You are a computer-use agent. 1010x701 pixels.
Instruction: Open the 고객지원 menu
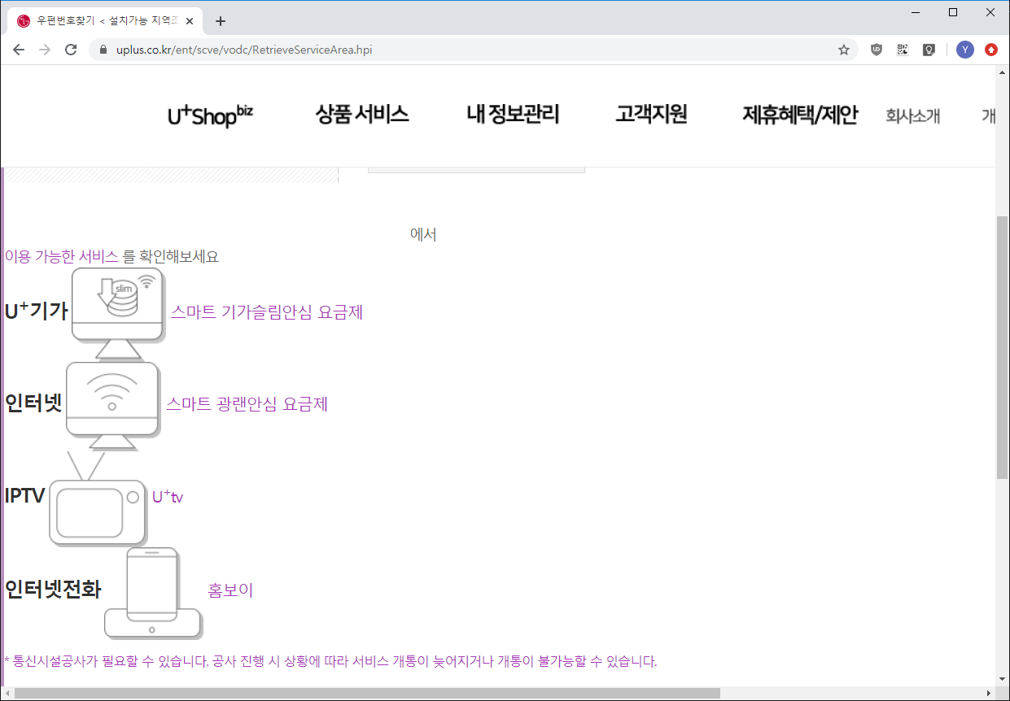click(651, 114)
